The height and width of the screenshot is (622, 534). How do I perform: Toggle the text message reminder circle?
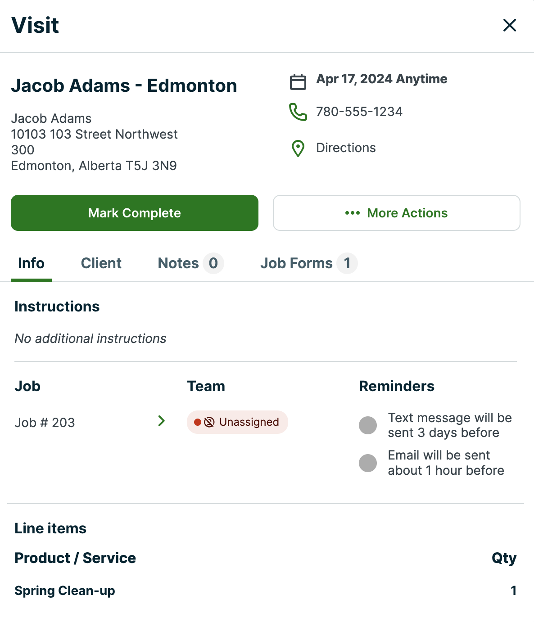click(x=368, y=425)
